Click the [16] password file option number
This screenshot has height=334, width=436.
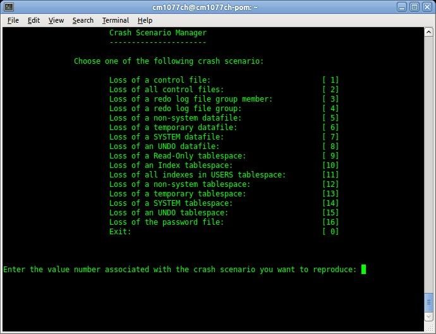point(330,222)
